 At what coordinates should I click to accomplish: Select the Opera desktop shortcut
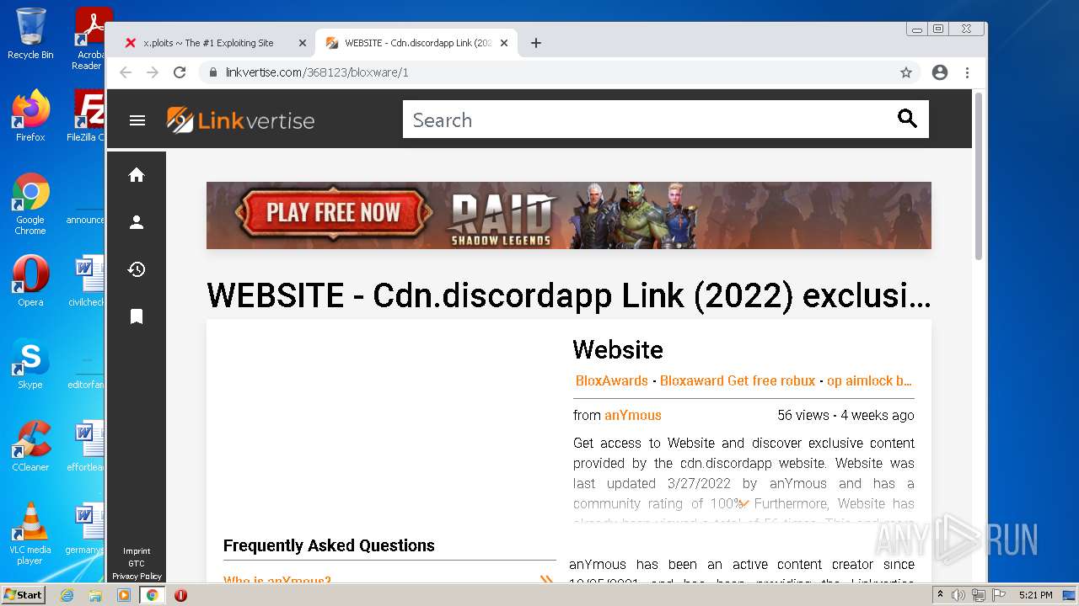tap(30, 280)
